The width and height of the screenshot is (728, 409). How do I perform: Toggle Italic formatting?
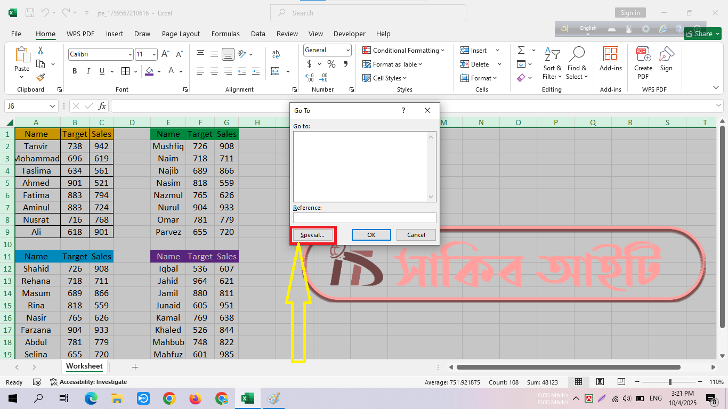(x=88, y=71)
